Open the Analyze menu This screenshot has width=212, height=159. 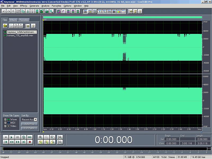(45, 6)
